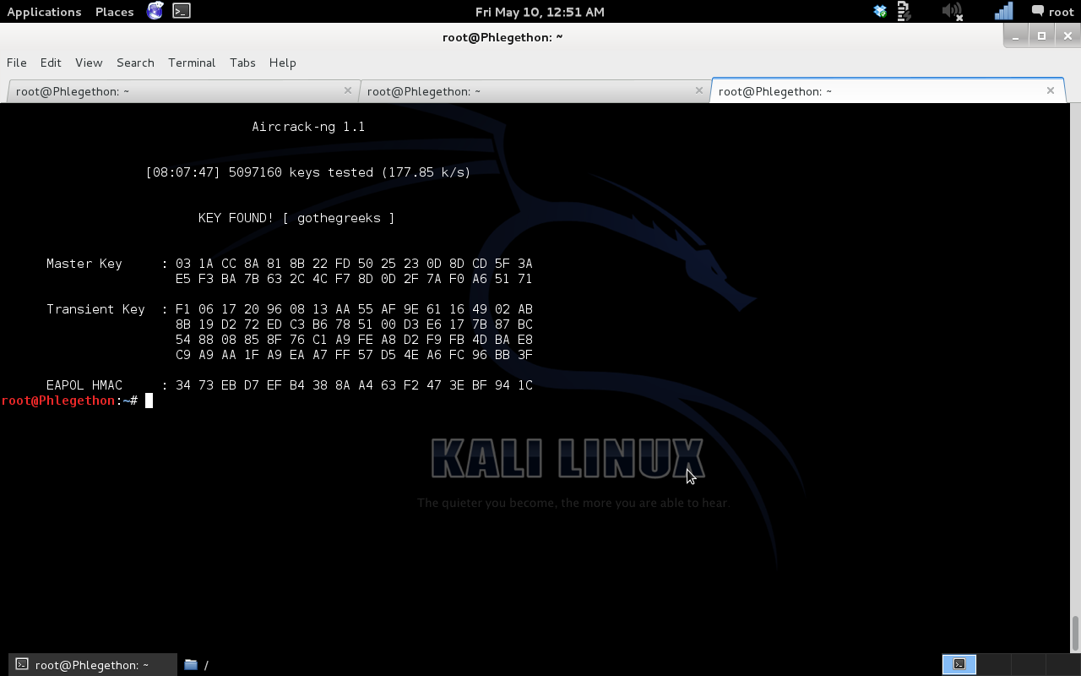Click the 5097160 keys tested text
1081x676 pixels.
(301, 172)
